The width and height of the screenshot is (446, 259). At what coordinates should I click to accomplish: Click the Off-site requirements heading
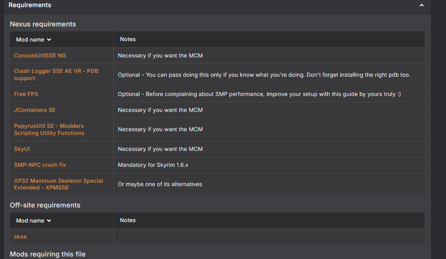pyautogui.click(x=45, y=205)
